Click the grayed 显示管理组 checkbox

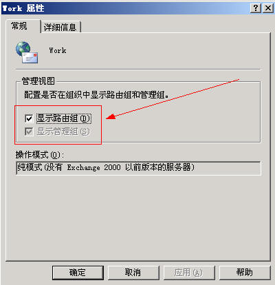click(29, 131)
